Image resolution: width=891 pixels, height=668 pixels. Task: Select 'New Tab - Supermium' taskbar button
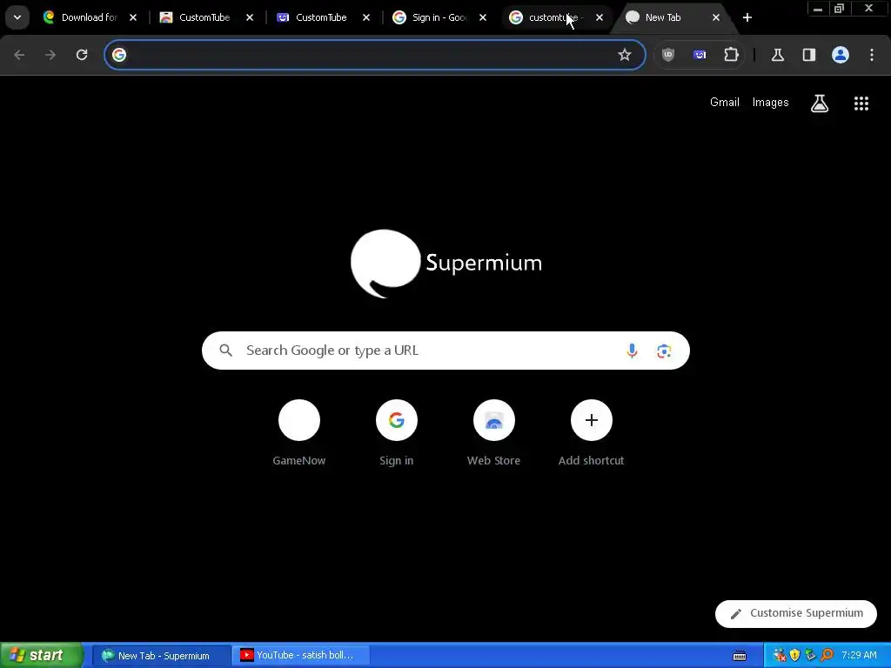pos(161,656)
